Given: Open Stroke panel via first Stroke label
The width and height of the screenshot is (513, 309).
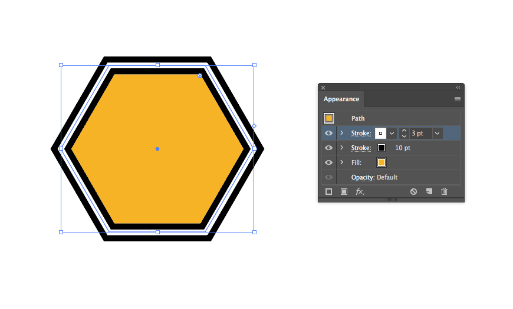Looking at the screenshot, I should 361,133.
